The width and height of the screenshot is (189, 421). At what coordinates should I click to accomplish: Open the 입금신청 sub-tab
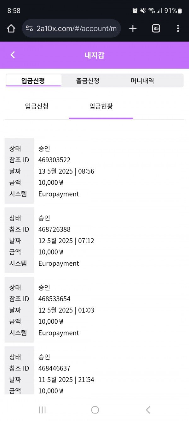coord(37,106)
